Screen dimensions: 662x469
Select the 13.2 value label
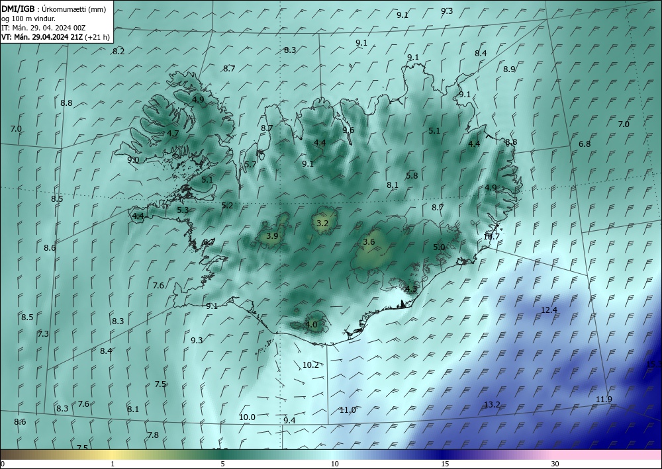[492, 404]
